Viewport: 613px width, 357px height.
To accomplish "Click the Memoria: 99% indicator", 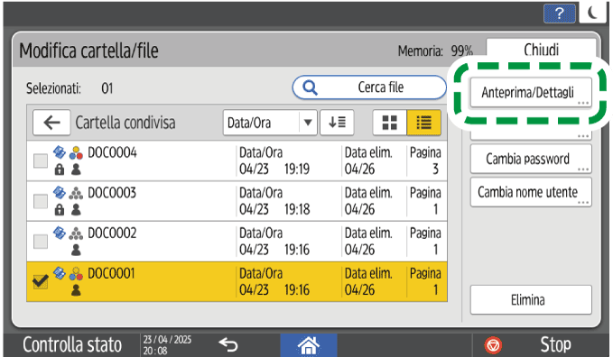I will [x=435, y=50].
